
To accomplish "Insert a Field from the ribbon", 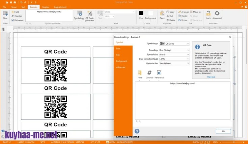I will click(15, 12).
